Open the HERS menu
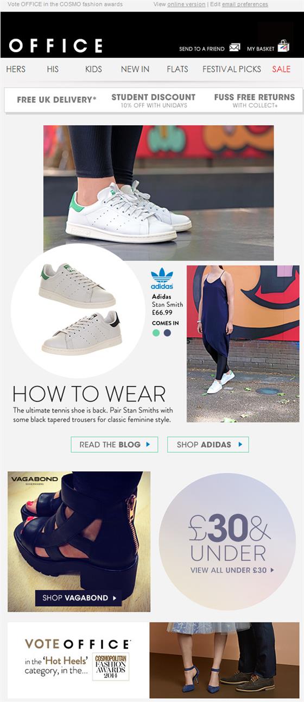The height and width of the screenshot is (702, 304). click(16, 69)
